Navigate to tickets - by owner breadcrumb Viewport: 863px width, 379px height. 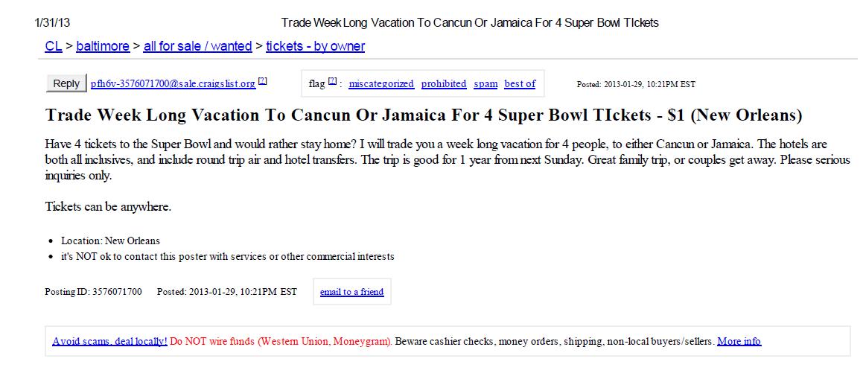point(316,47)
